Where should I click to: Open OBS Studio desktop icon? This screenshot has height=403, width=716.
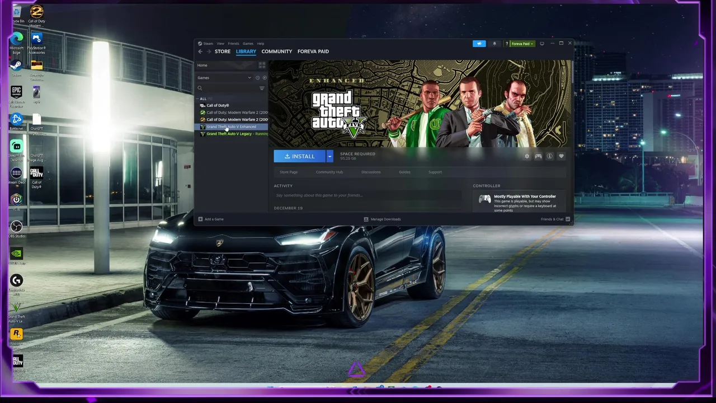[x=16, y=229]
